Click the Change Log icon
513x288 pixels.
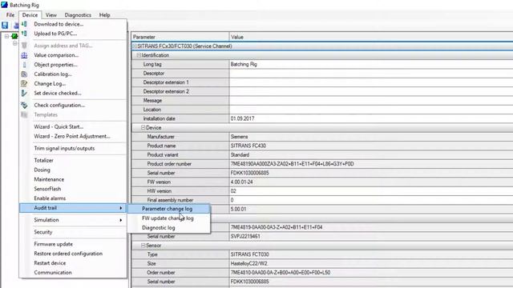pyautogui.click(x=24, y=83)
